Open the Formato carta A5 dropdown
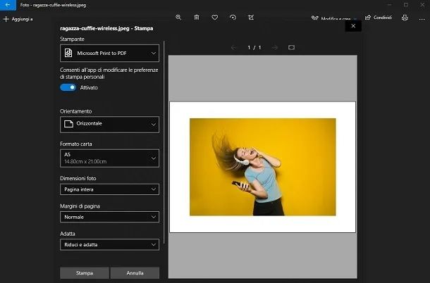 (109, 158)
